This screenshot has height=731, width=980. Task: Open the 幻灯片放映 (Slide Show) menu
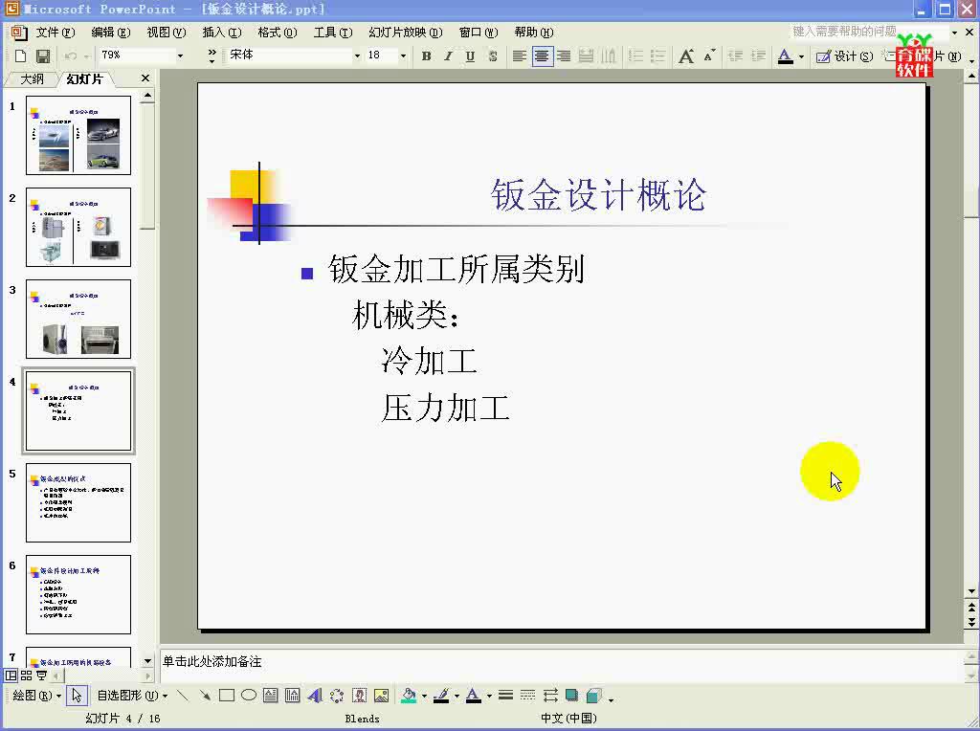406,33
